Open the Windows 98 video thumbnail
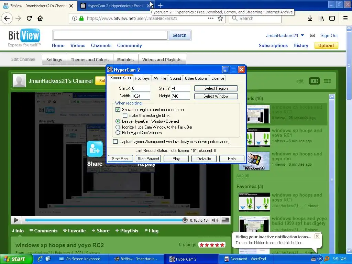Screen dimensions: 352x264 [x=254, y=161]
